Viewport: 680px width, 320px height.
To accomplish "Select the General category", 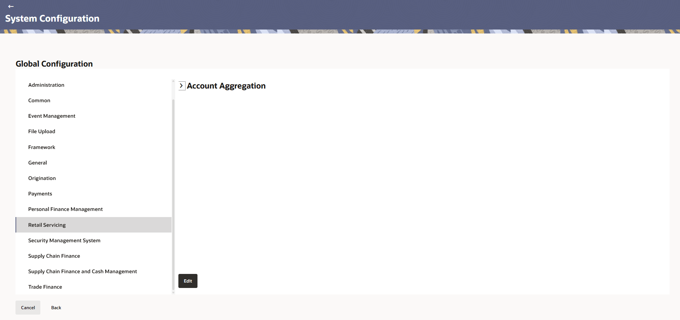I will tap(93, 163).
